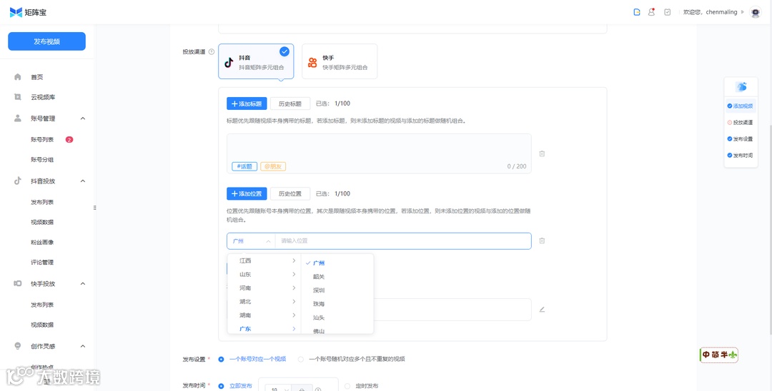Collapse the 账号管理 menu group
The height and width of the screenshot is (391, 772).
83,118
